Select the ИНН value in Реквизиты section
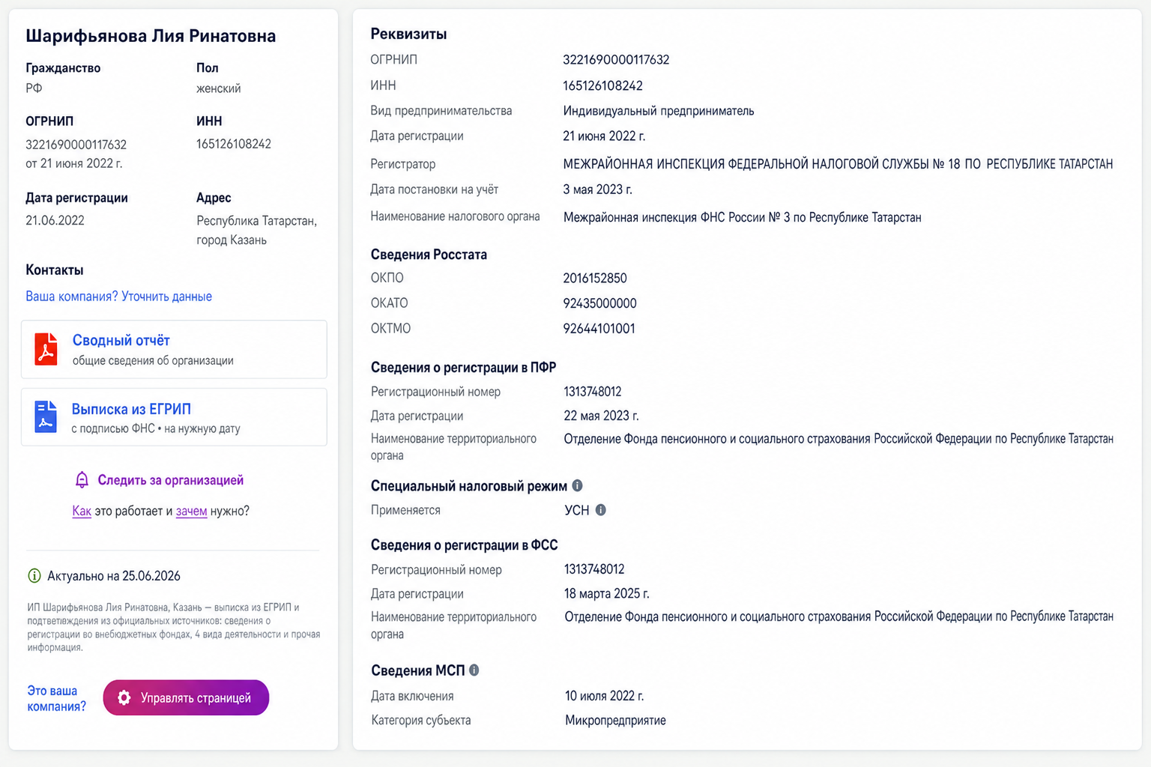1151x767 pixels. coord(602,85)
